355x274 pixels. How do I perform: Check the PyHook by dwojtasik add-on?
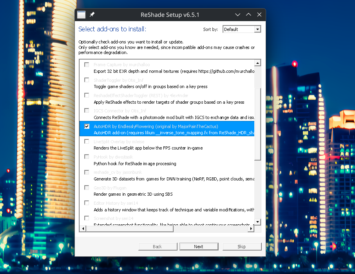(87, 157)
